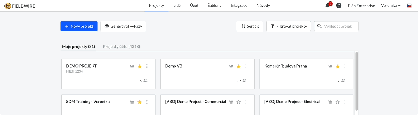Open the Účet navigation item

(194, 6)
